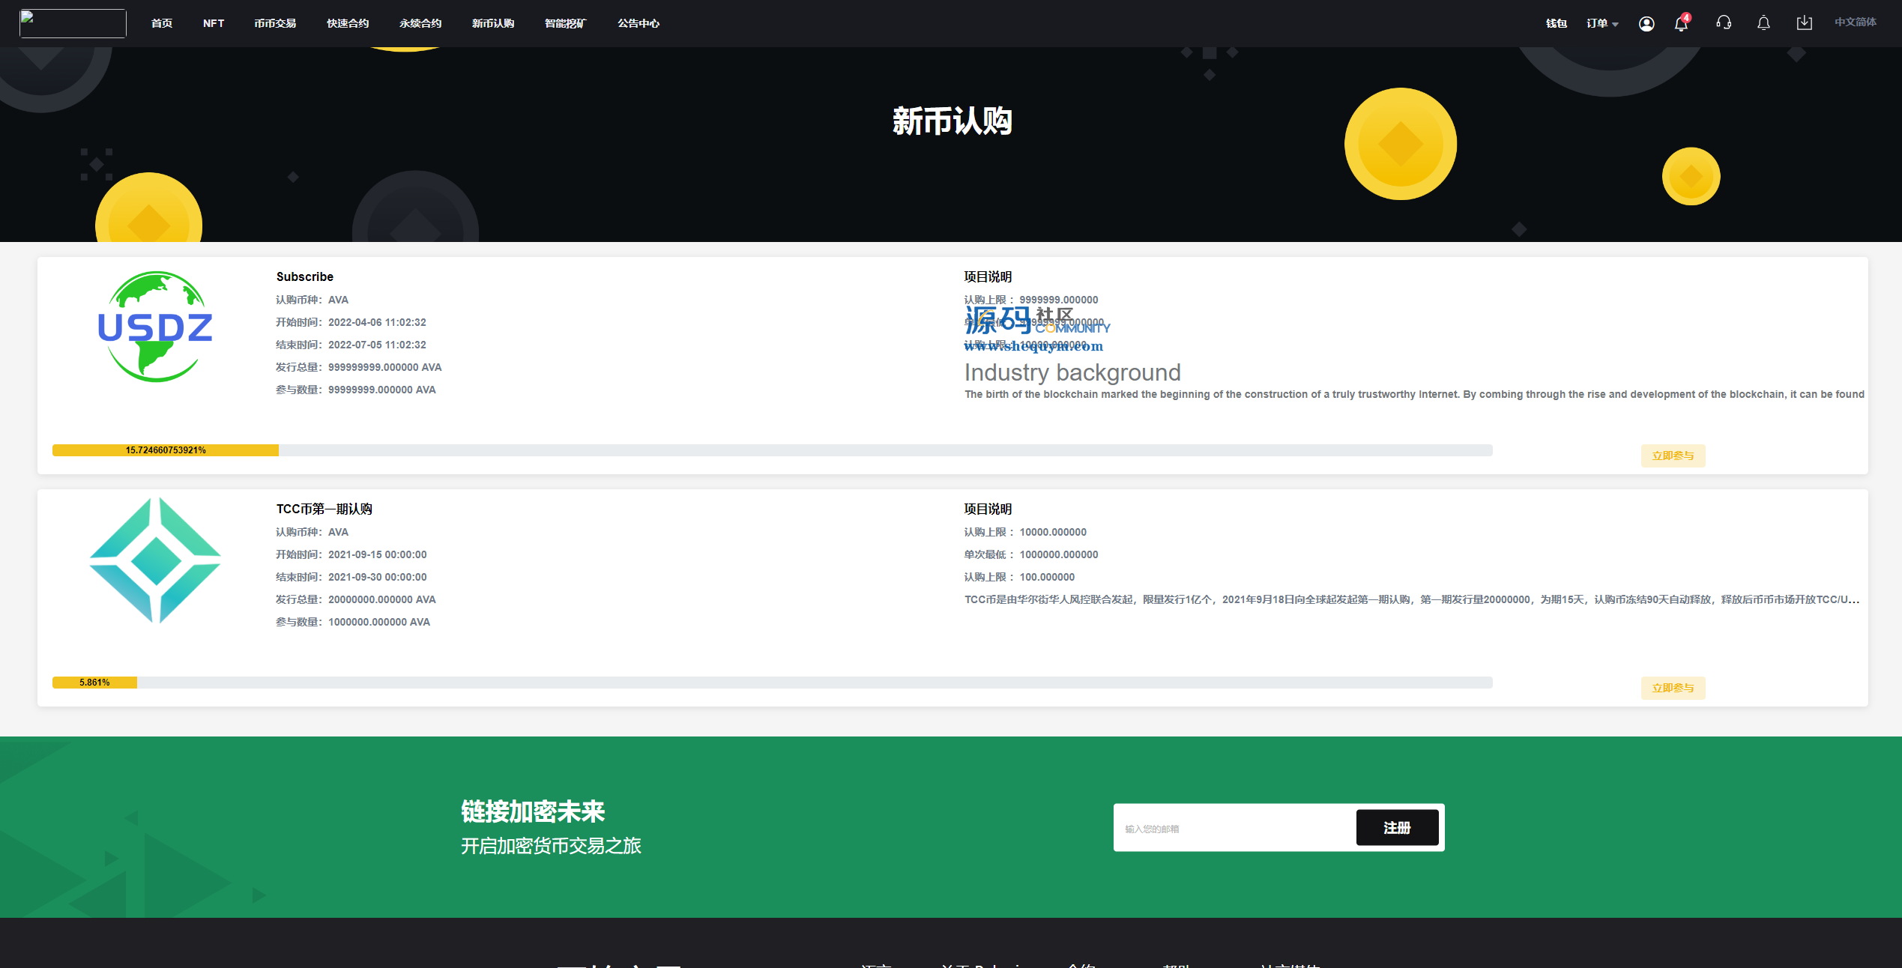Click the TCC diamond project logo
The width and height of the screenshot is (1902, 968).
(x=155, y=560)
